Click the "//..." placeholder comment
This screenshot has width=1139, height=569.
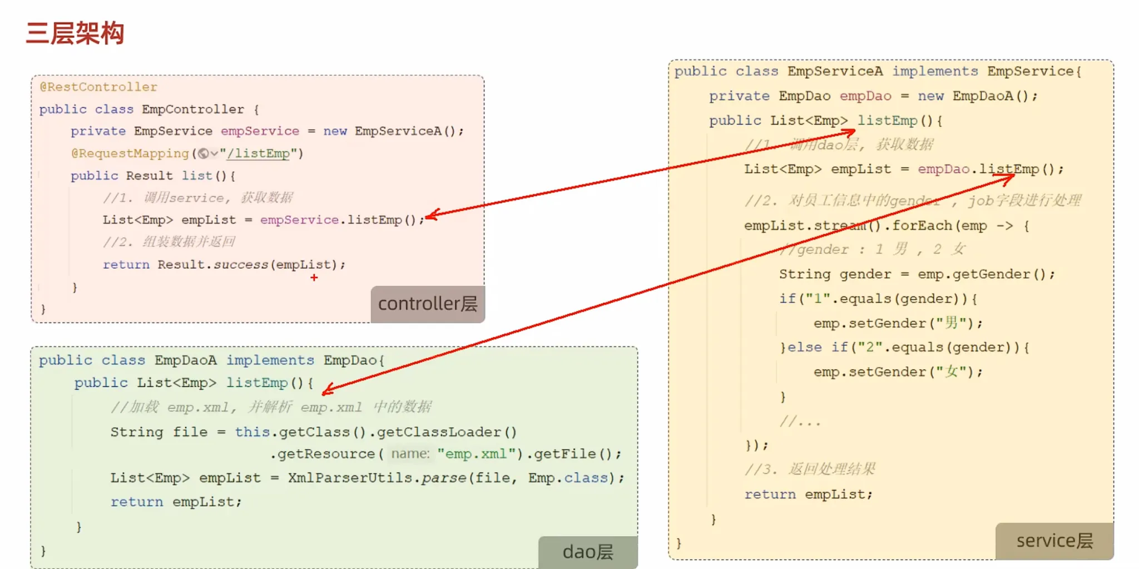(x=800, y=421)
